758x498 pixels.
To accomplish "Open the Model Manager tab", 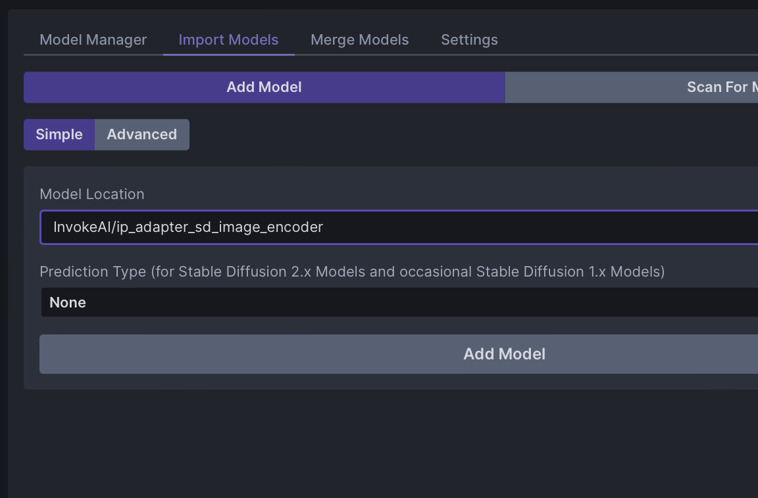I will click(x=93, y=39).
